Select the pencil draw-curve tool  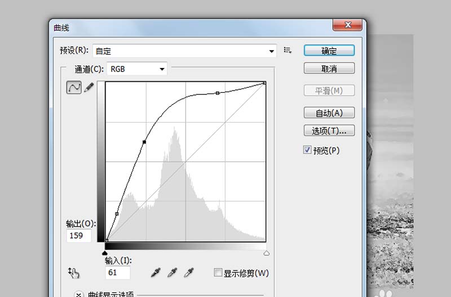click(x=89, y=87)
